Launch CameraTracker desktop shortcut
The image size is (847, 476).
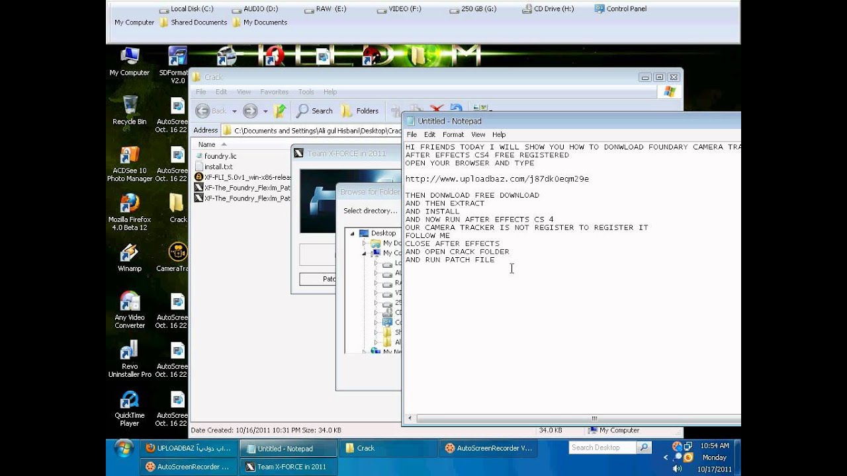[176, 258]
